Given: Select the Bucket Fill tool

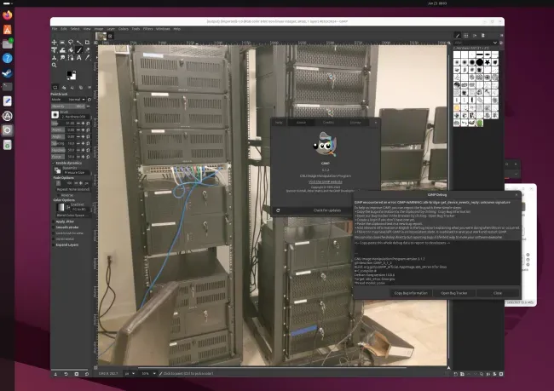Looking at the screenshot, I should coord(71,50).
